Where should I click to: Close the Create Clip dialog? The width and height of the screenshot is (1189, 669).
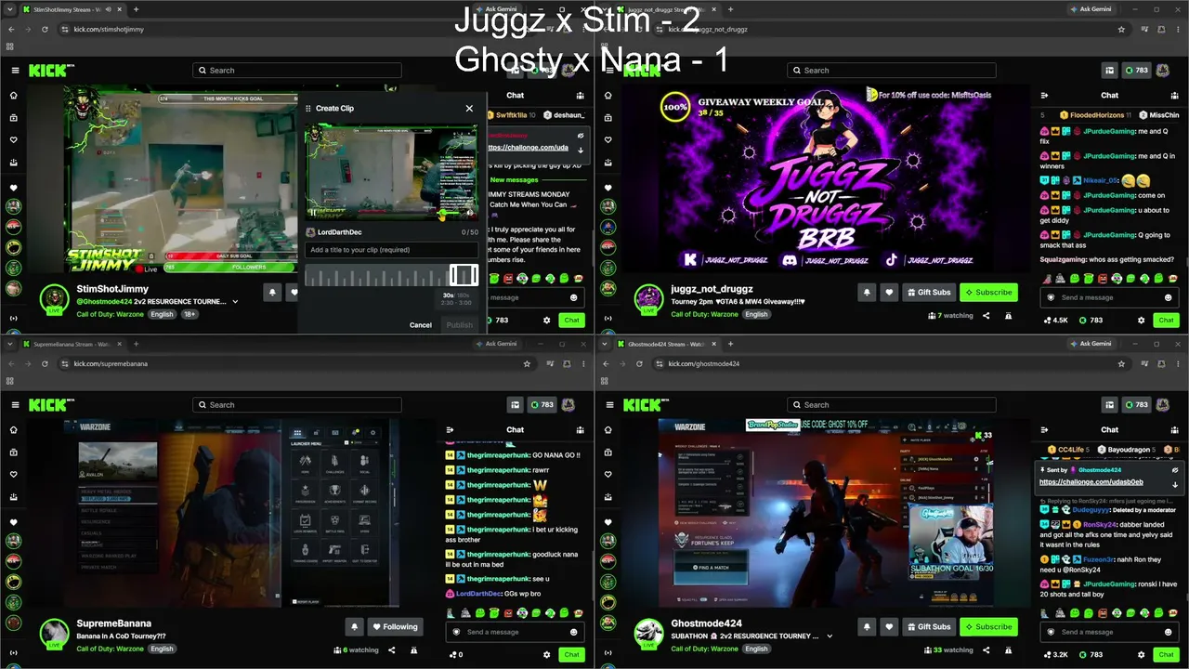[x=469, y=108]
